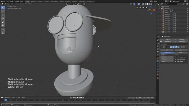Toggle visibility of the Collection row
Screen dimensions: 189x106
point(187,9)
